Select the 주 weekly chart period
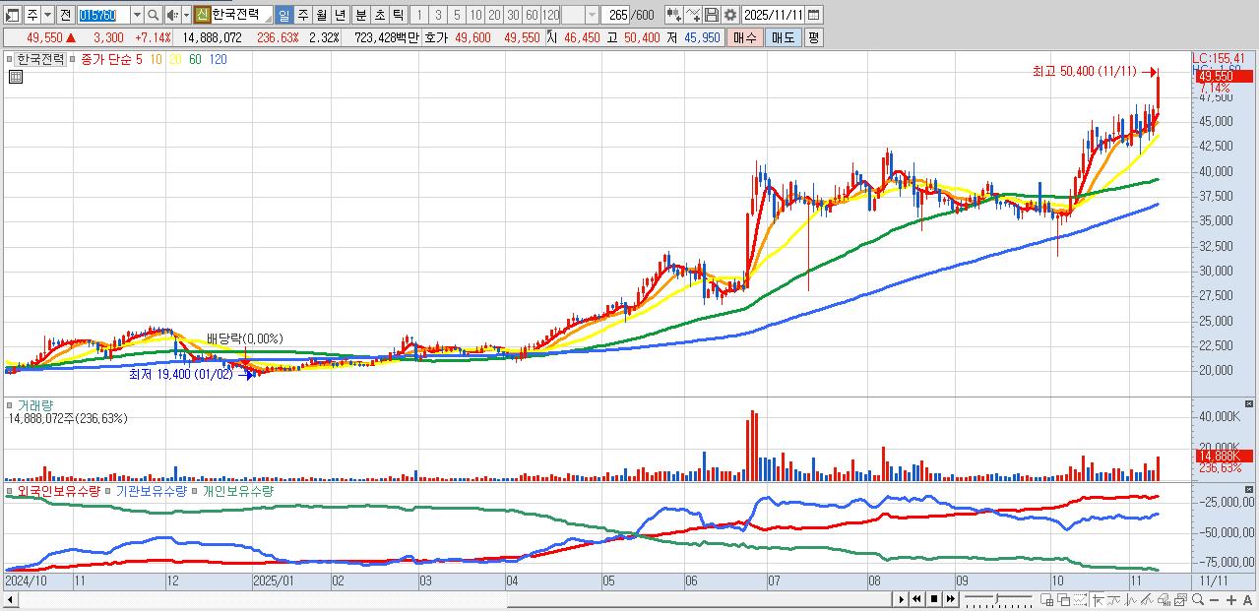This screenshot has height=611, width=1259. (302, 15)
